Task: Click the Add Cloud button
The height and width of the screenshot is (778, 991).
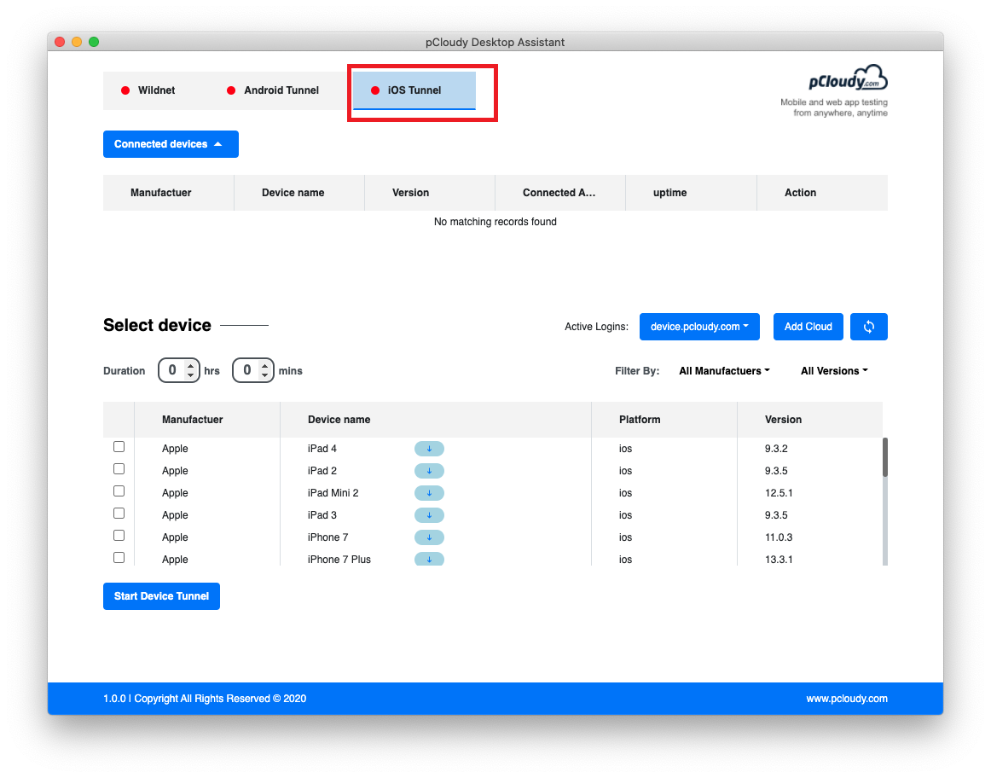Action: tap(808, 327)
